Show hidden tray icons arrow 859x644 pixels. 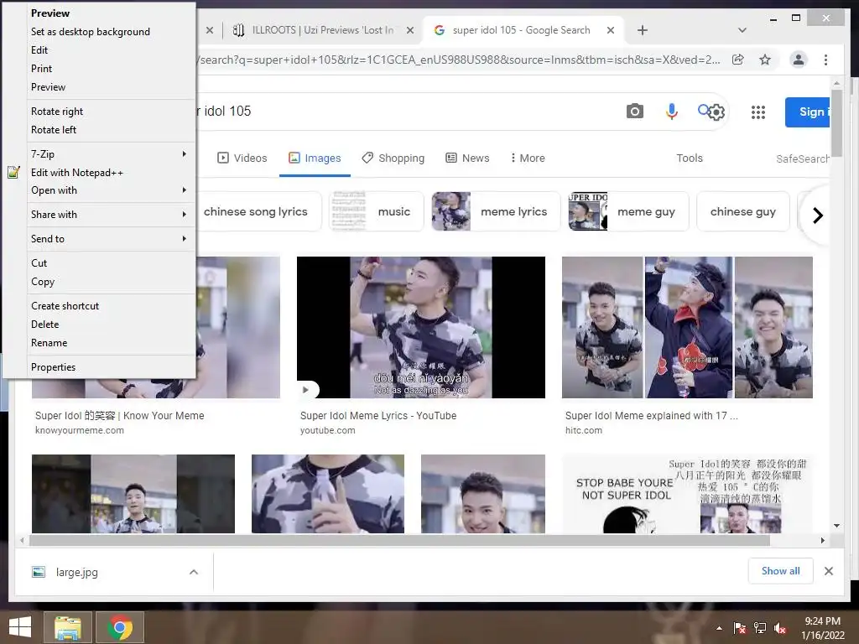coord(719,628)
